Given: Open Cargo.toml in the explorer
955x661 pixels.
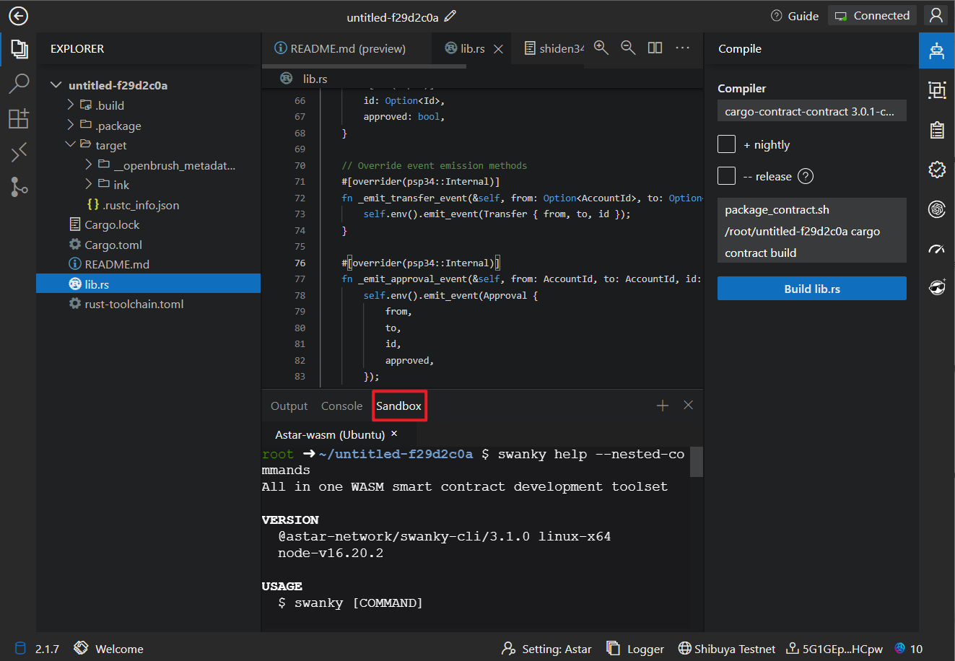Looking at the screenshot, I should (113, 245).
